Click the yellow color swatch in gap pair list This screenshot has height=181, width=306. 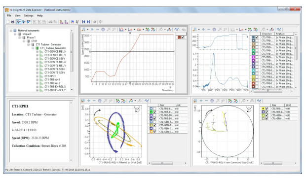click(x=263, y=109)
